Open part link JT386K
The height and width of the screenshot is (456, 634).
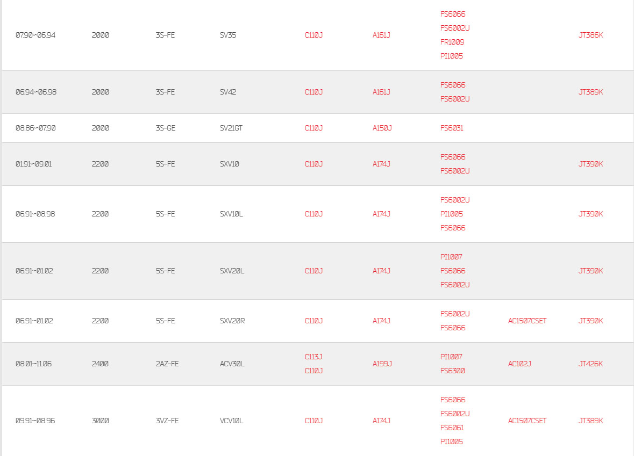coord(590,35)
